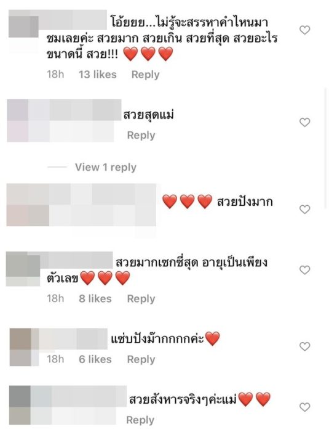Expand View 1 reply thread
The width and height of the screenshot is (329, 429).
106,167
